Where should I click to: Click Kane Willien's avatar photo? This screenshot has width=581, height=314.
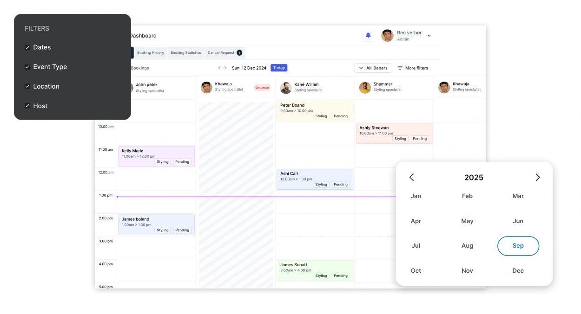click(286, 88)
